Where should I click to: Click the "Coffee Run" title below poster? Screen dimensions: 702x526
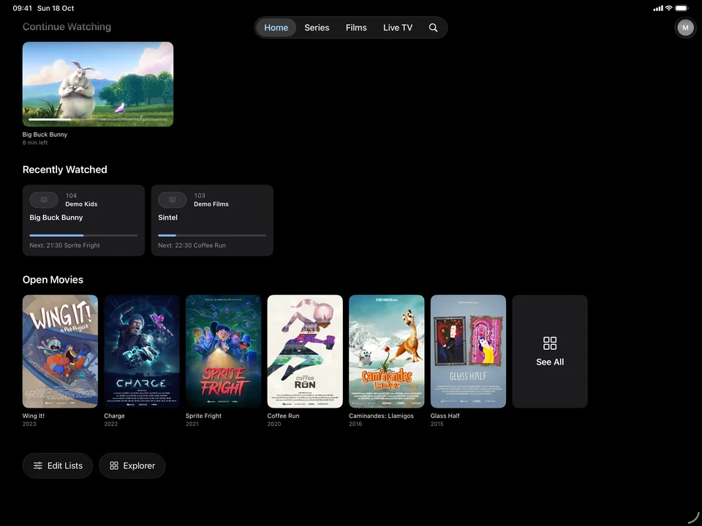[x=283, y=416]
